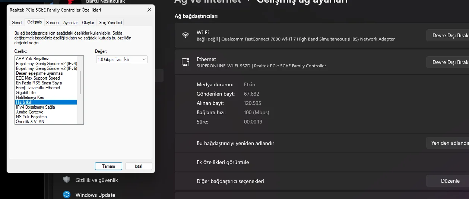Select Öncelik & VLAN property

(x=46, y=122)
